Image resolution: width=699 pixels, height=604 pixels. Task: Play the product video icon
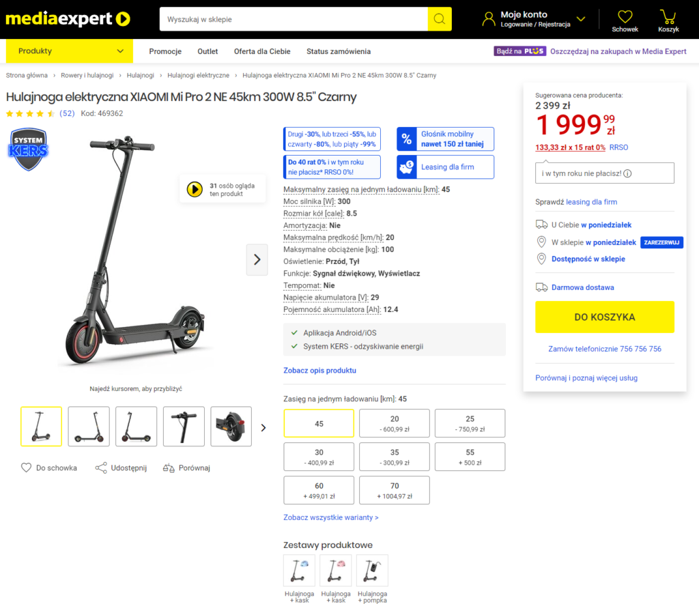click(195, 190)
